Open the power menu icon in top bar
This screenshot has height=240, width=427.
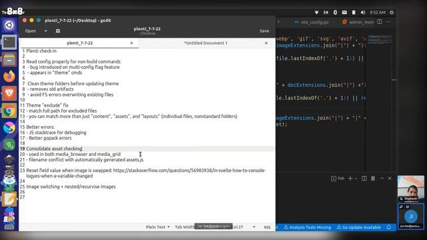(392, 13)
